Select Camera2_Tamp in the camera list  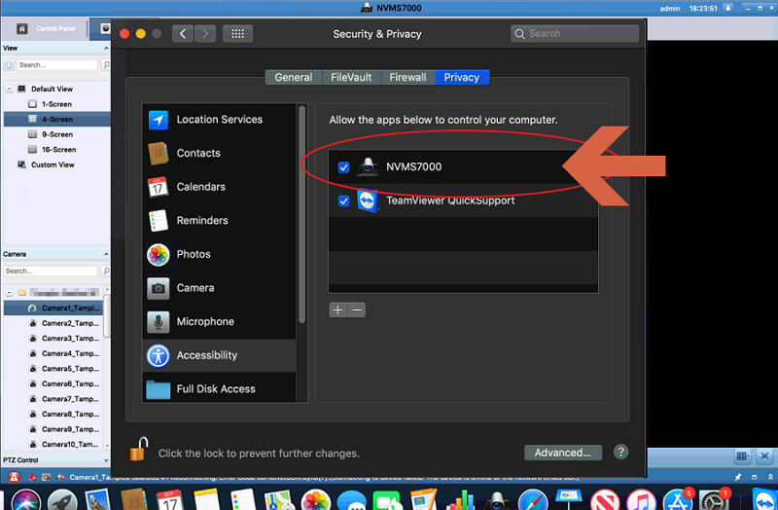point(68,322)
